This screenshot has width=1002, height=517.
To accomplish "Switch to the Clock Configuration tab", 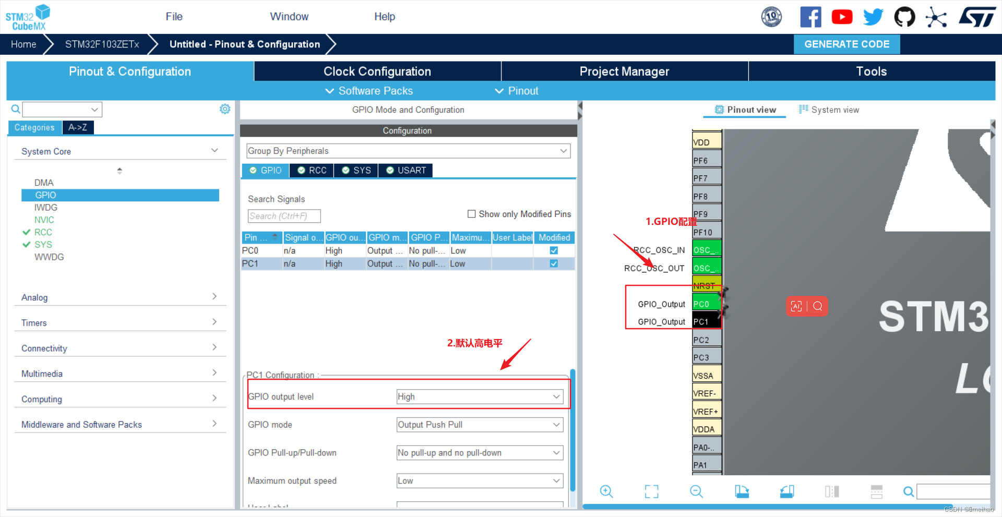I will coord(377,71).
